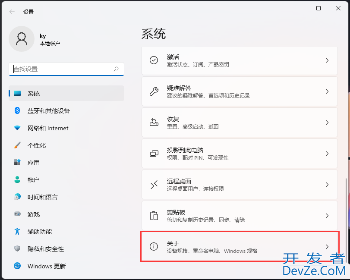Click the 帐户 person icon in sidebar
The width and height of the screenshot is (350, 280).
[17, 179]
